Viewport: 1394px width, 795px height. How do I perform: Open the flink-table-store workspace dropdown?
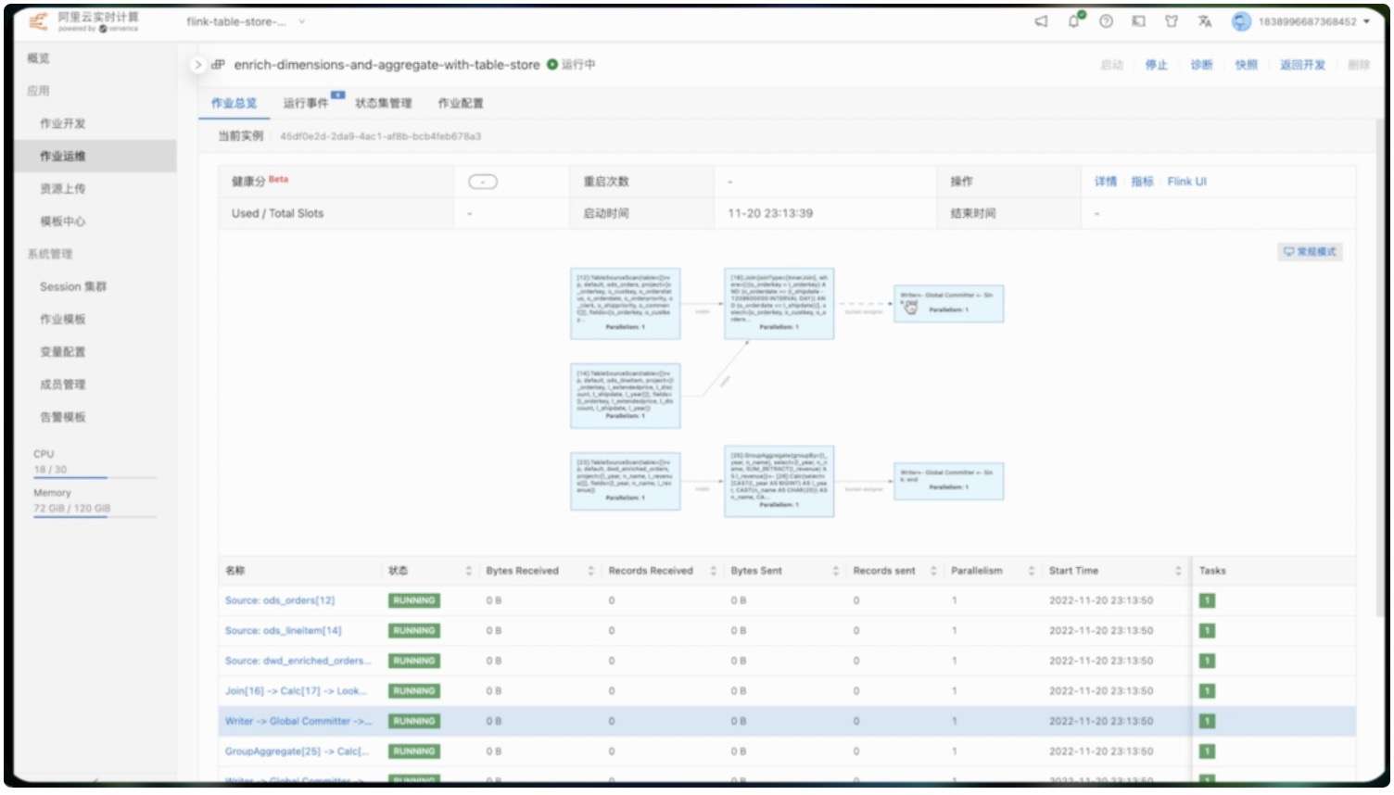click(x=246, y=21)
